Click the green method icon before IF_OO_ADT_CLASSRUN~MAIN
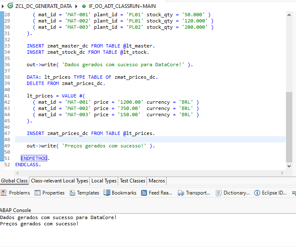 84,6
